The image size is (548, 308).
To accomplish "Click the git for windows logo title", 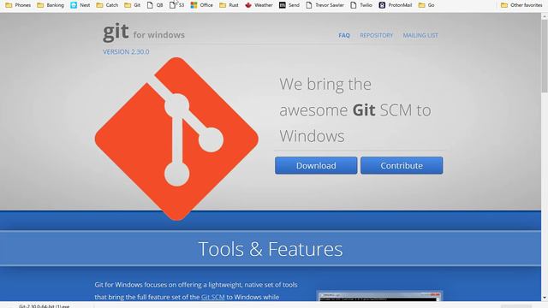I will [x=144, y=33].
